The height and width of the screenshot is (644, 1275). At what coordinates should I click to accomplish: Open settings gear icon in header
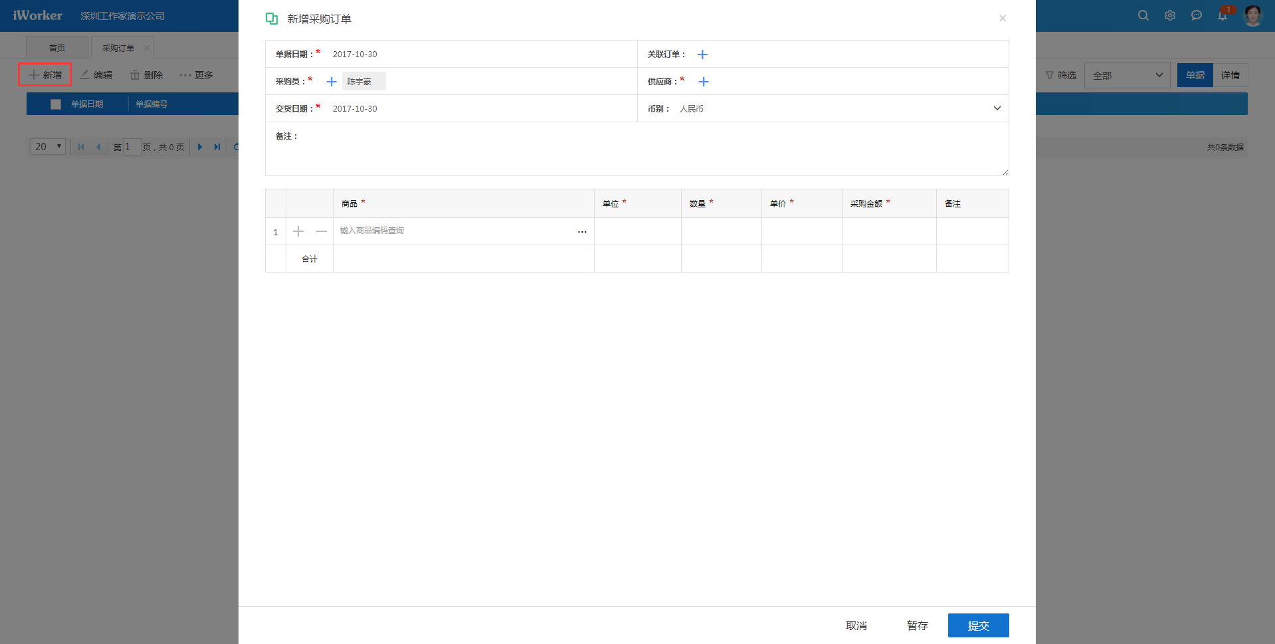click(1170, 15)
